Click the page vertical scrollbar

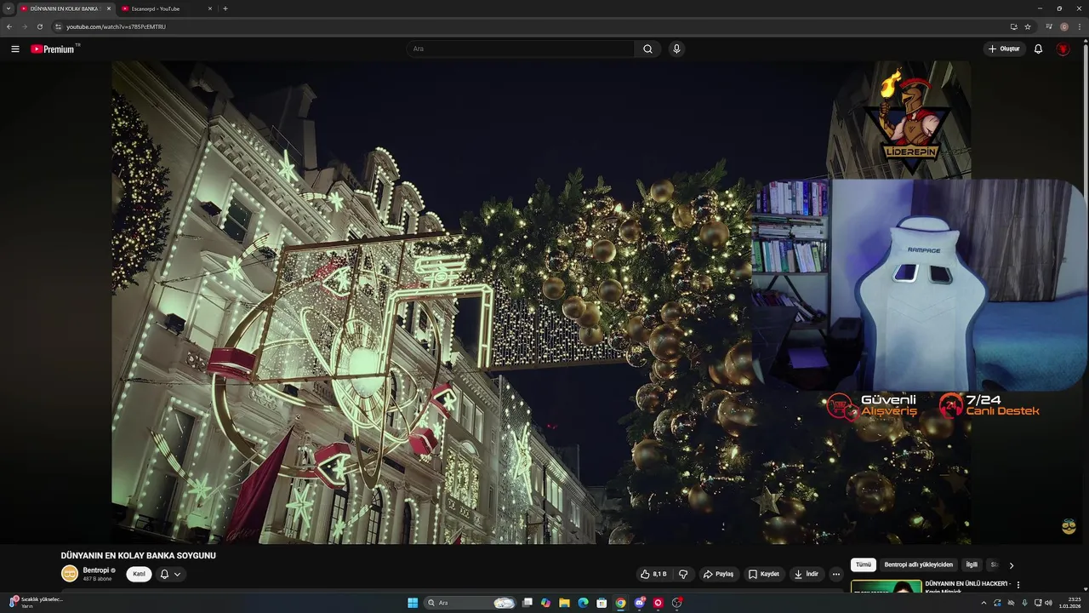1086,315
